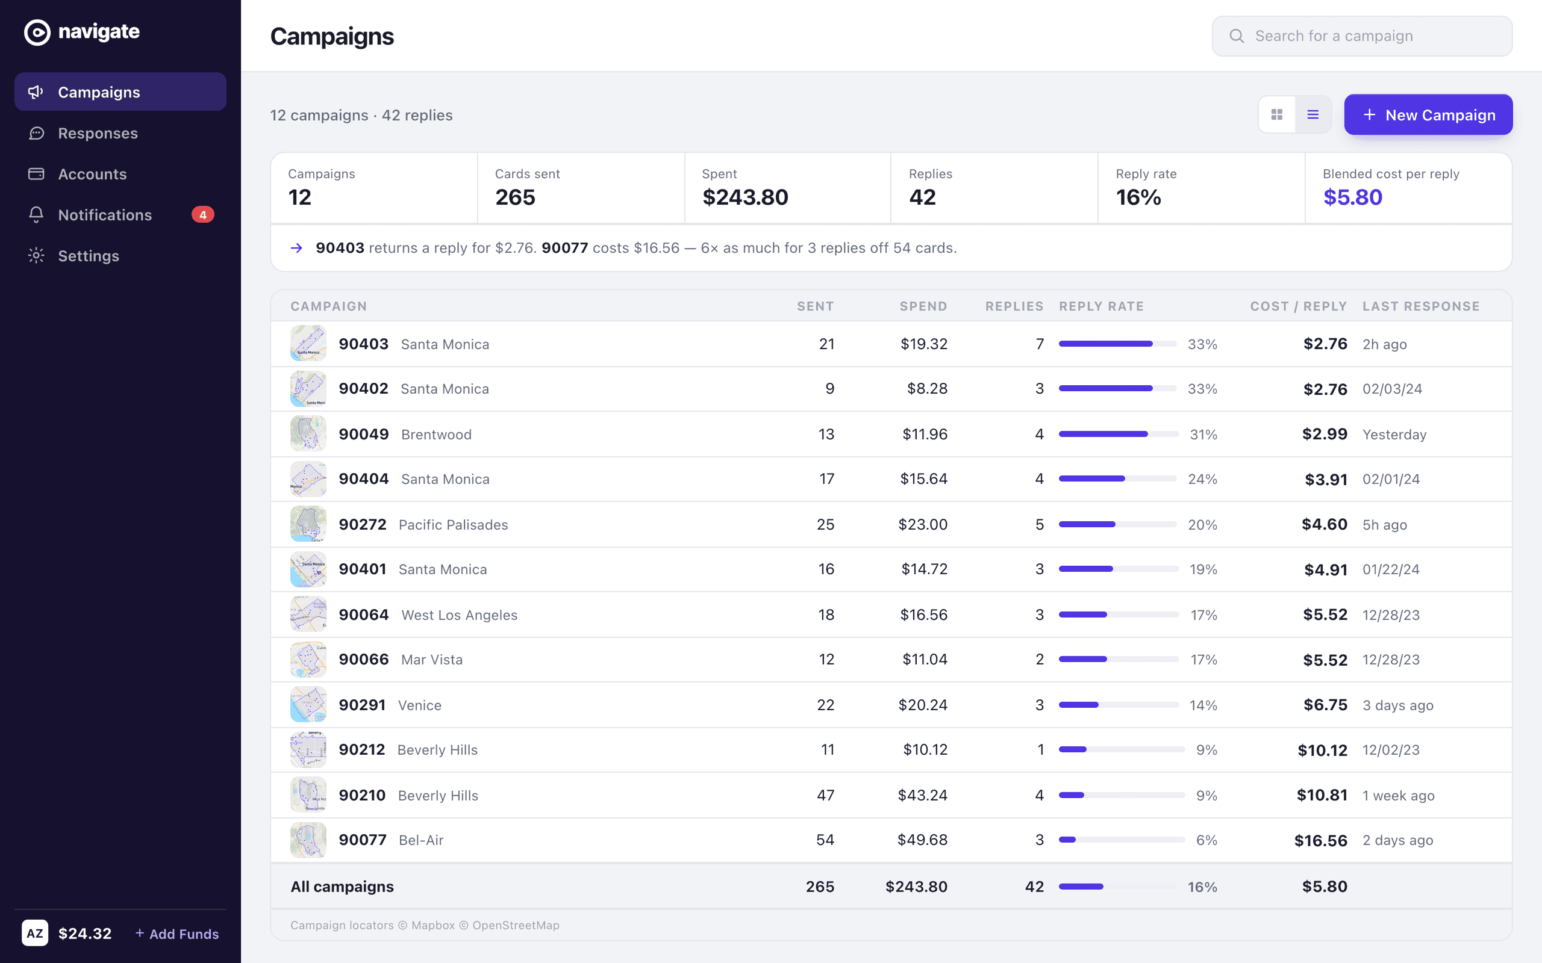Screen dimensions: 1542x963
Task: Open the Campaigns megaphone sidebar item
Action: click(120, 91)
